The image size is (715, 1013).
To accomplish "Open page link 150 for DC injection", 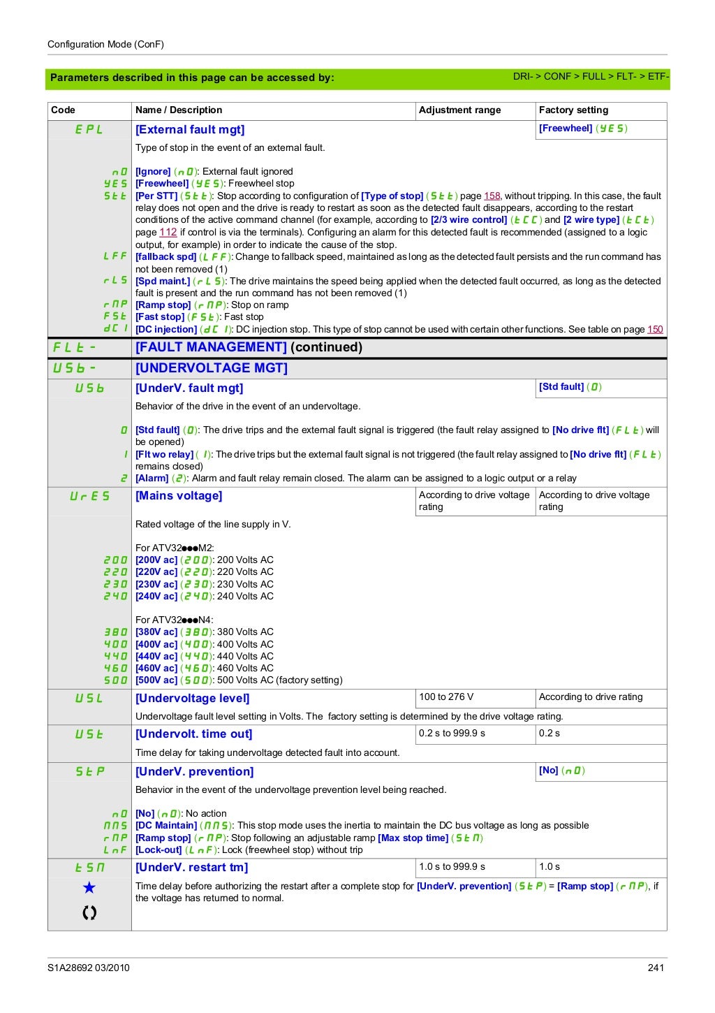I will pyautogui.click(x=655, y=329).
